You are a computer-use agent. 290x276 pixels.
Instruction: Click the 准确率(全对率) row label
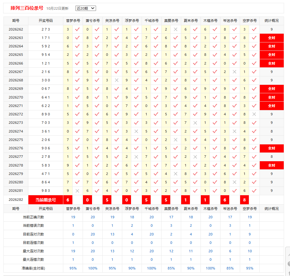[x=33, y=268]
